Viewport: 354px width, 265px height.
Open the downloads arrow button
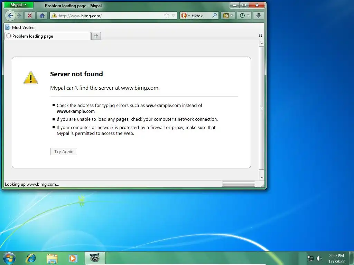[x=259, y=16]
